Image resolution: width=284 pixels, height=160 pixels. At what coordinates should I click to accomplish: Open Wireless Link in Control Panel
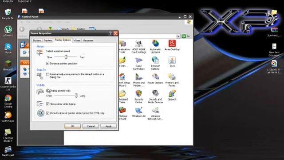(x=139, y=112)
